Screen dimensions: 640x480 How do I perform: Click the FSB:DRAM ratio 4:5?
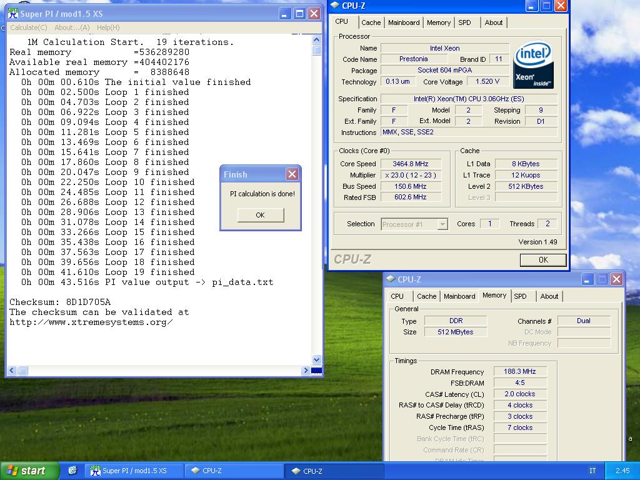coord(520,383)
